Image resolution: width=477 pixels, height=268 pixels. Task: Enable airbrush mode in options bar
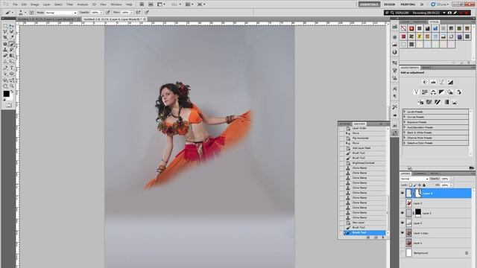click(139, 13)
